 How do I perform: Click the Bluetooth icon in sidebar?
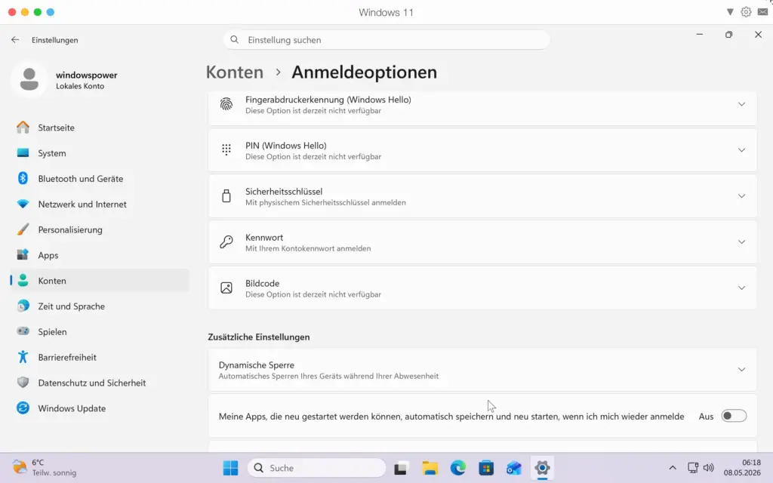click(23, 178)
